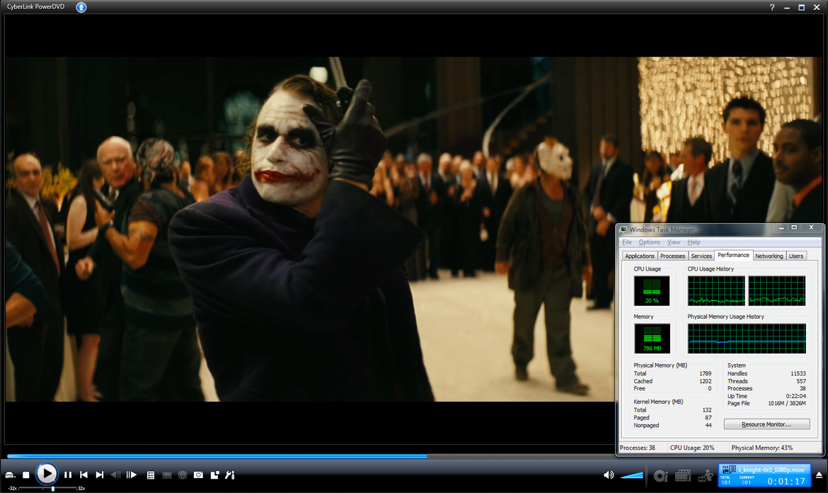
Task: Click the Cached memory value 1202
Action: tap(706, 381)
